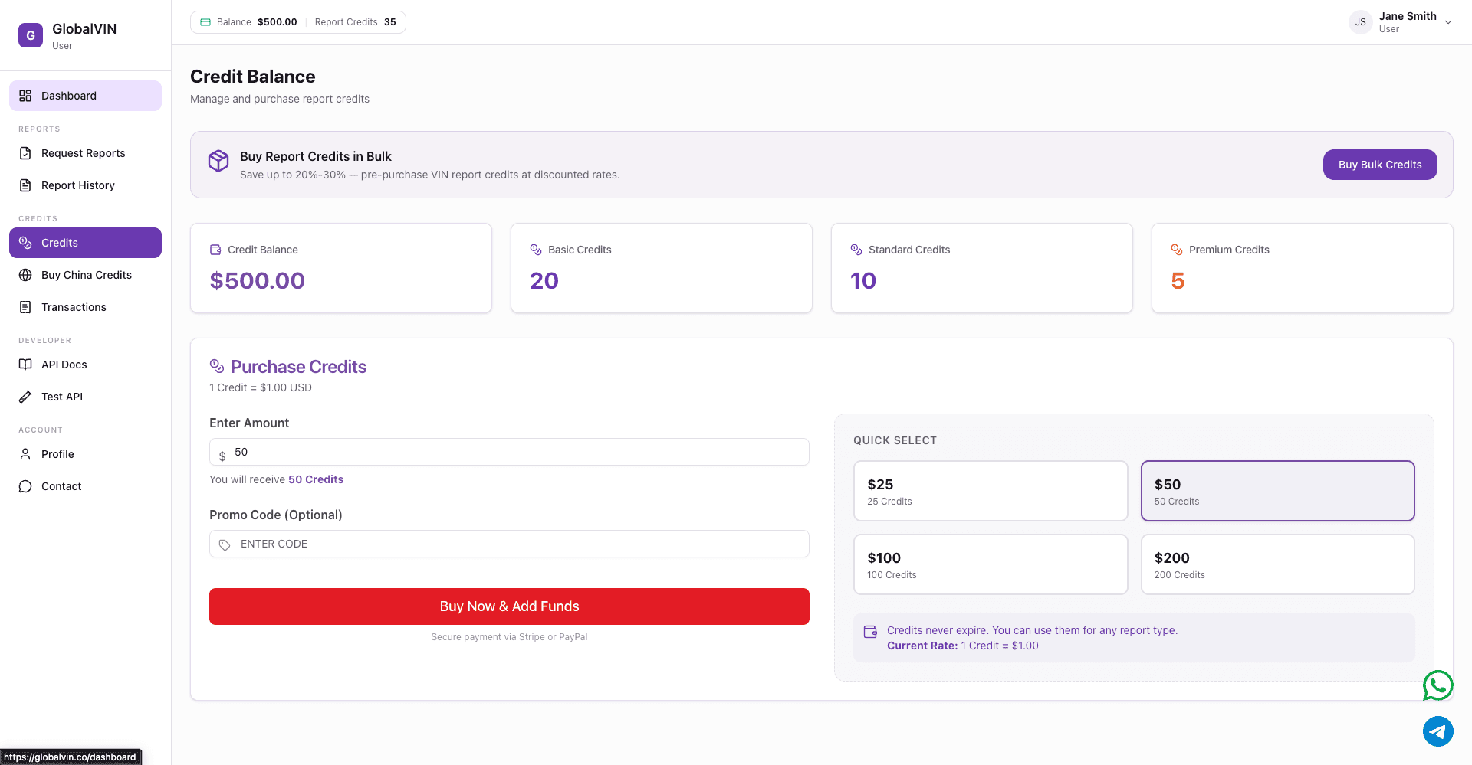Image resolution: width=1472 pixels, height=765 pixels.
Task: Open Report History from the sidebar
Action: click(x=77, y=185)
